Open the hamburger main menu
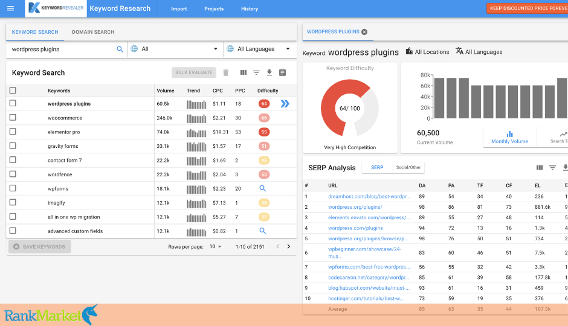This screenshot has height=326, width=568. pos(10,8)
